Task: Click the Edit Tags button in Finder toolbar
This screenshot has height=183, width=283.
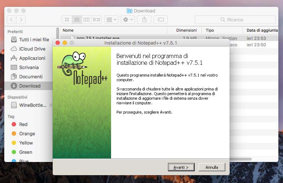Action: 161,20
